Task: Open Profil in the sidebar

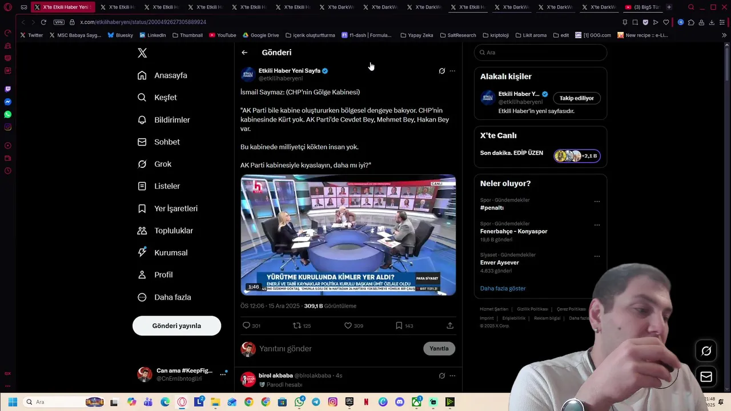Action: click(x=155, y=275)
